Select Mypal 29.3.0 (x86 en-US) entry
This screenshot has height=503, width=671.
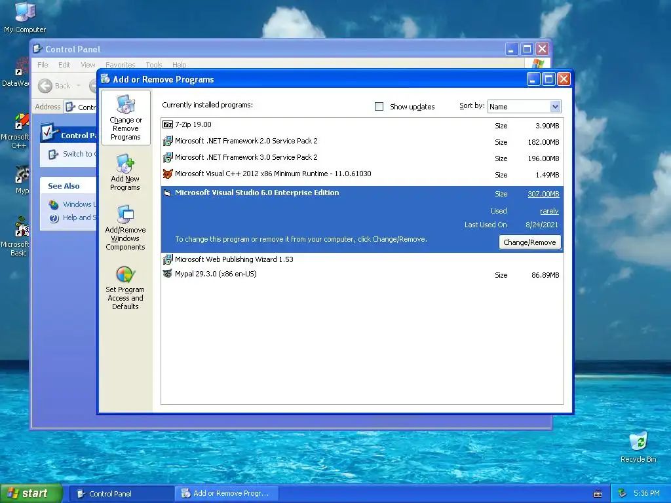[362, 274]
